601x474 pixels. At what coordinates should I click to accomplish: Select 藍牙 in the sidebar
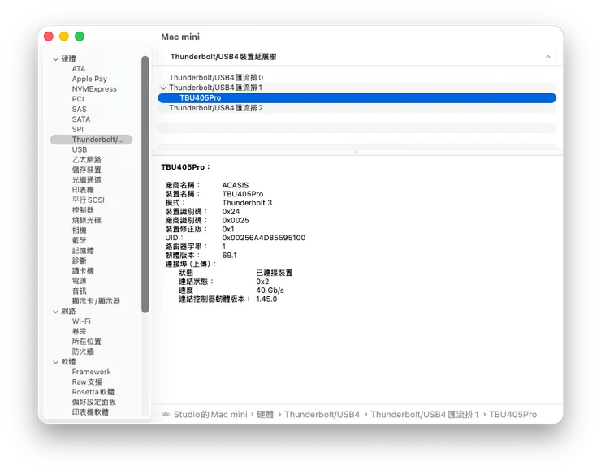pyautogui.click(x=79, y=240)
